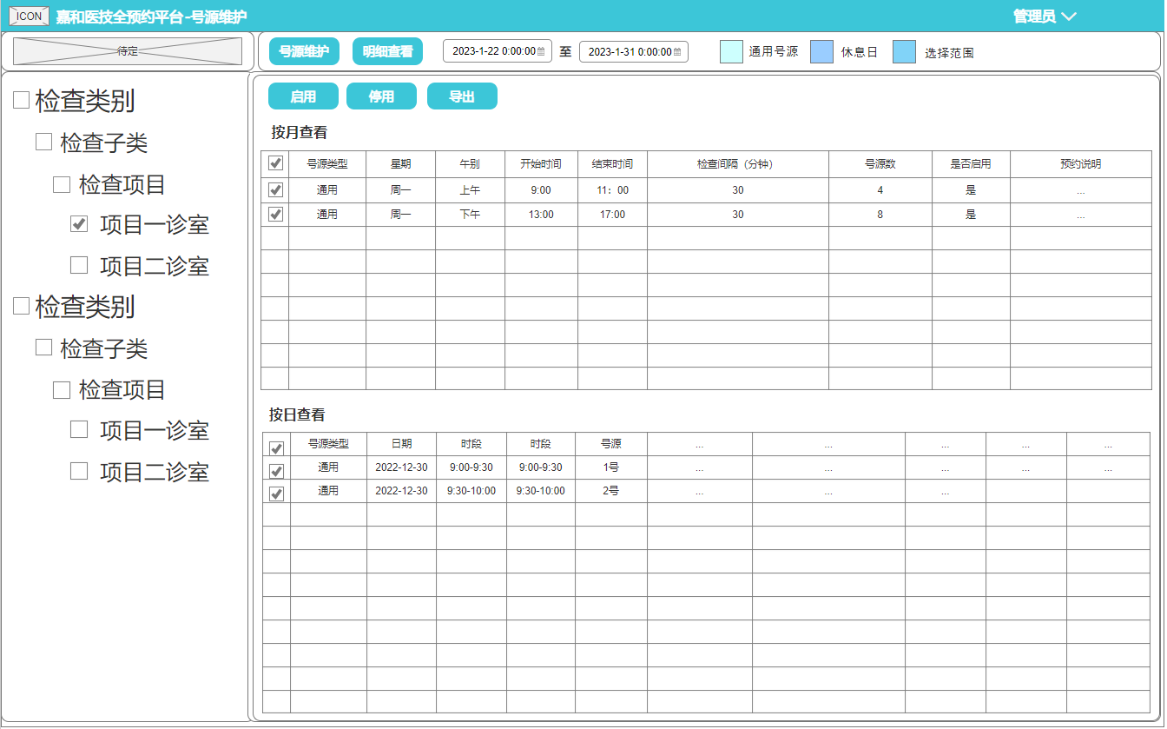
Task: Toggle select-all checkbox in 按日查看 table header
Action: tap(276, 448)
